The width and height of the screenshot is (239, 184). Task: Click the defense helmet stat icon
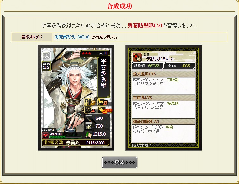click(88, 127)
